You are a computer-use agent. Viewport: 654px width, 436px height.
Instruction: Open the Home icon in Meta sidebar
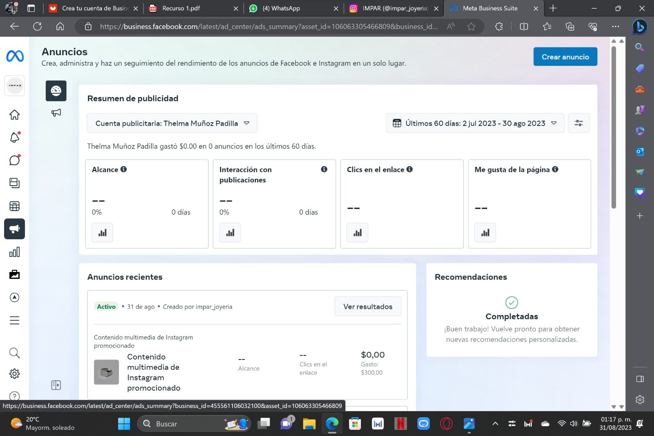(x=14, y=115)
